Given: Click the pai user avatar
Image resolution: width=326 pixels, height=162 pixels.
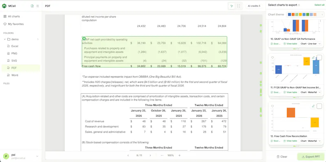Looking at the screenshot, I should coord(6,156).
